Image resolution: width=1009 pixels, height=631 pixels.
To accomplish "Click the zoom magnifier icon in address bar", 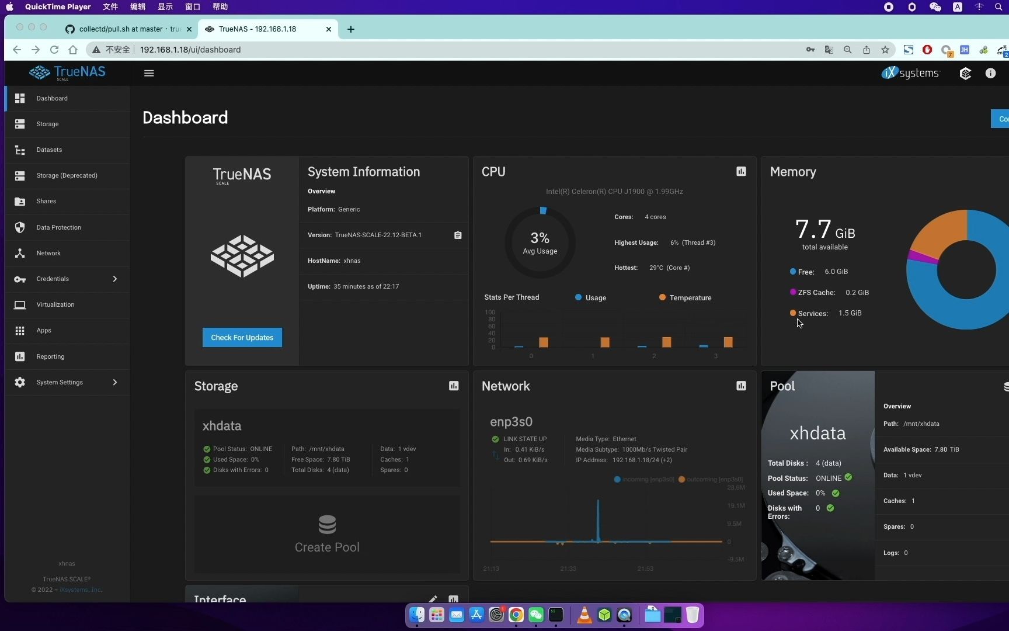I will [848, 50].
